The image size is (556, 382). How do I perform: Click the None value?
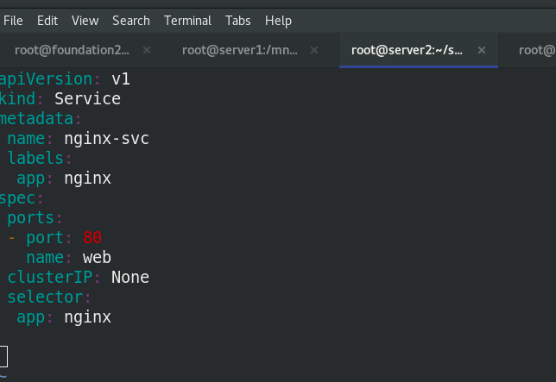pyautogui.click(x=130, y=277)
